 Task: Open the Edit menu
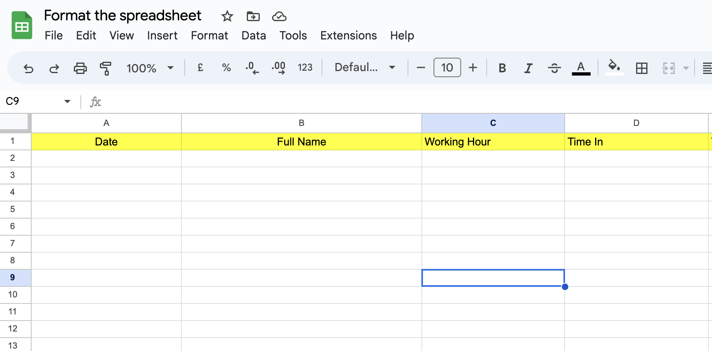pyautogui.click(x=86, y=35)
